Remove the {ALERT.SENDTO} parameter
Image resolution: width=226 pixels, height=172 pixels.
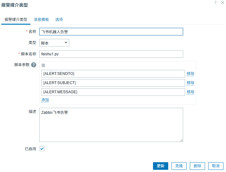click(x=190, y=74)
